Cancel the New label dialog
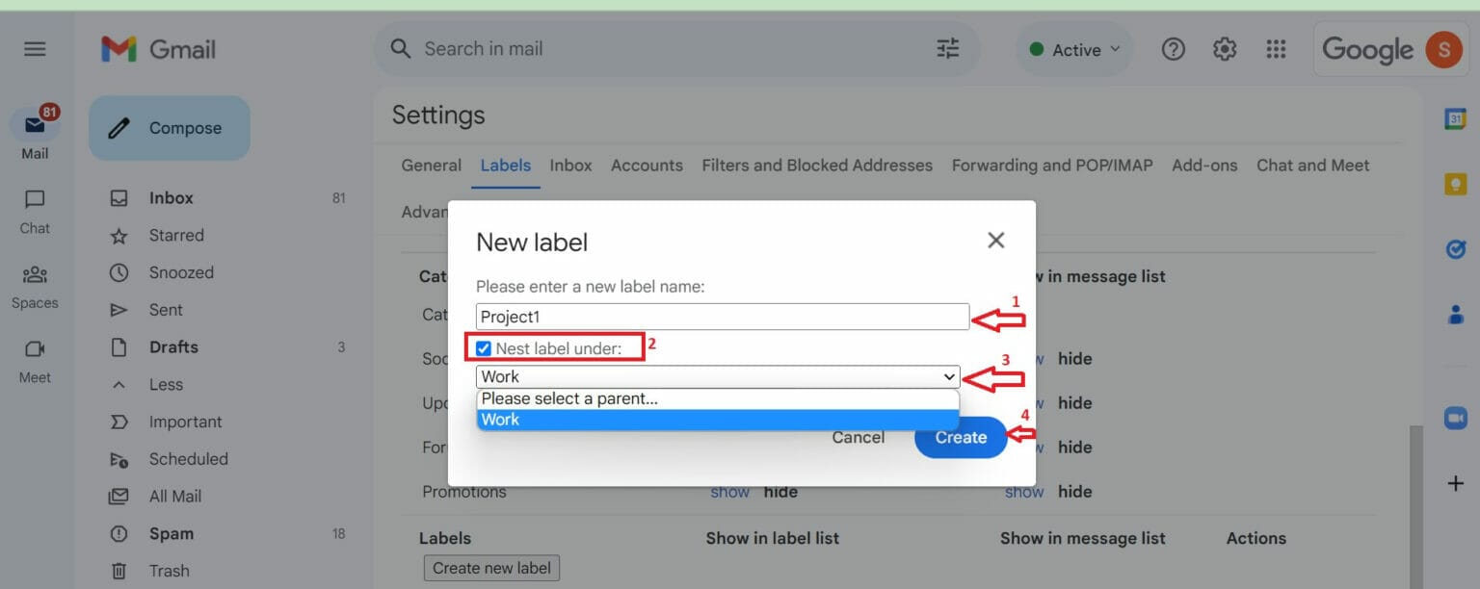Viewport: 1480px width, 589px height. coord(858,437)
